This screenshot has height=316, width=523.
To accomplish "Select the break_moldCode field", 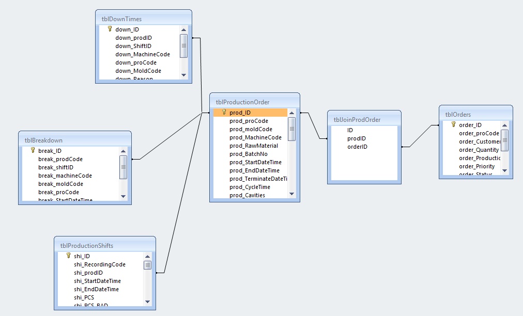I will pyautogui.click(x=60, y=184).
